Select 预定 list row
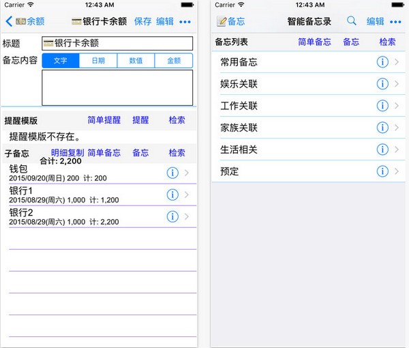409x348 pixels. pyautogui.click(x=309, y=171)
